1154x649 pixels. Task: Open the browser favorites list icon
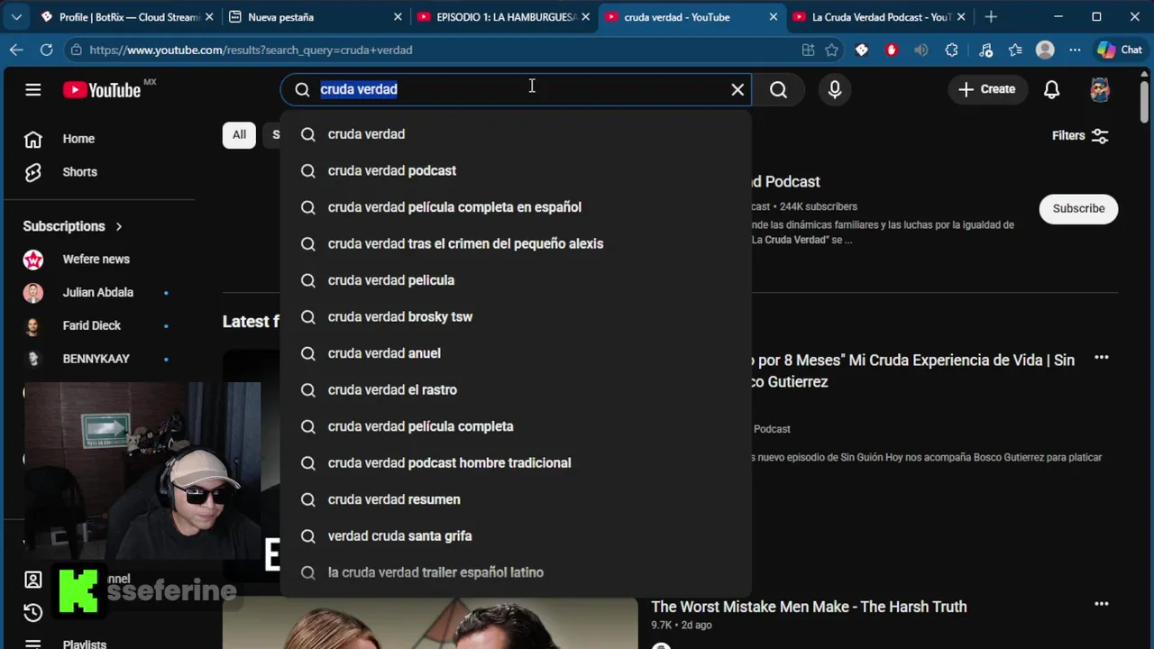[1015, 50]
